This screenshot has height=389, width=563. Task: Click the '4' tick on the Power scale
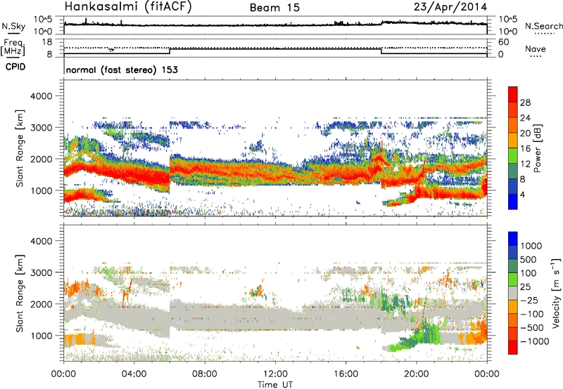[522, 194]
